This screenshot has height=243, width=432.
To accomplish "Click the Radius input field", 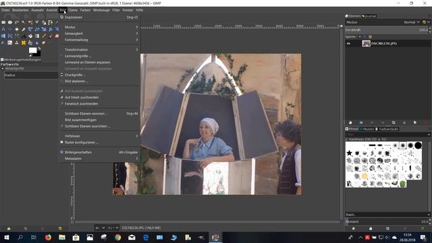I will 31,75.
